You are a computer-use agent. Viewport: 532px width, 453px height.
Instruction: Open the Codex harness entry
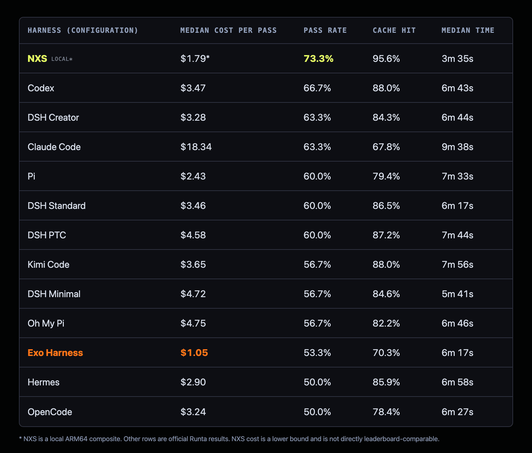tap(41, 88)
